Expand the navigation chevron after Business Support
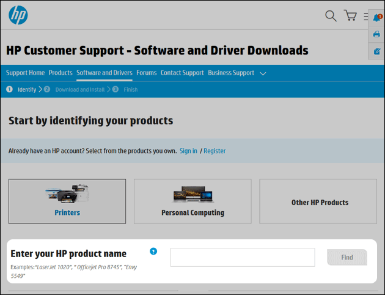Image resolution: width=385 pixels, height=295 pixels. tap(263, 73)
